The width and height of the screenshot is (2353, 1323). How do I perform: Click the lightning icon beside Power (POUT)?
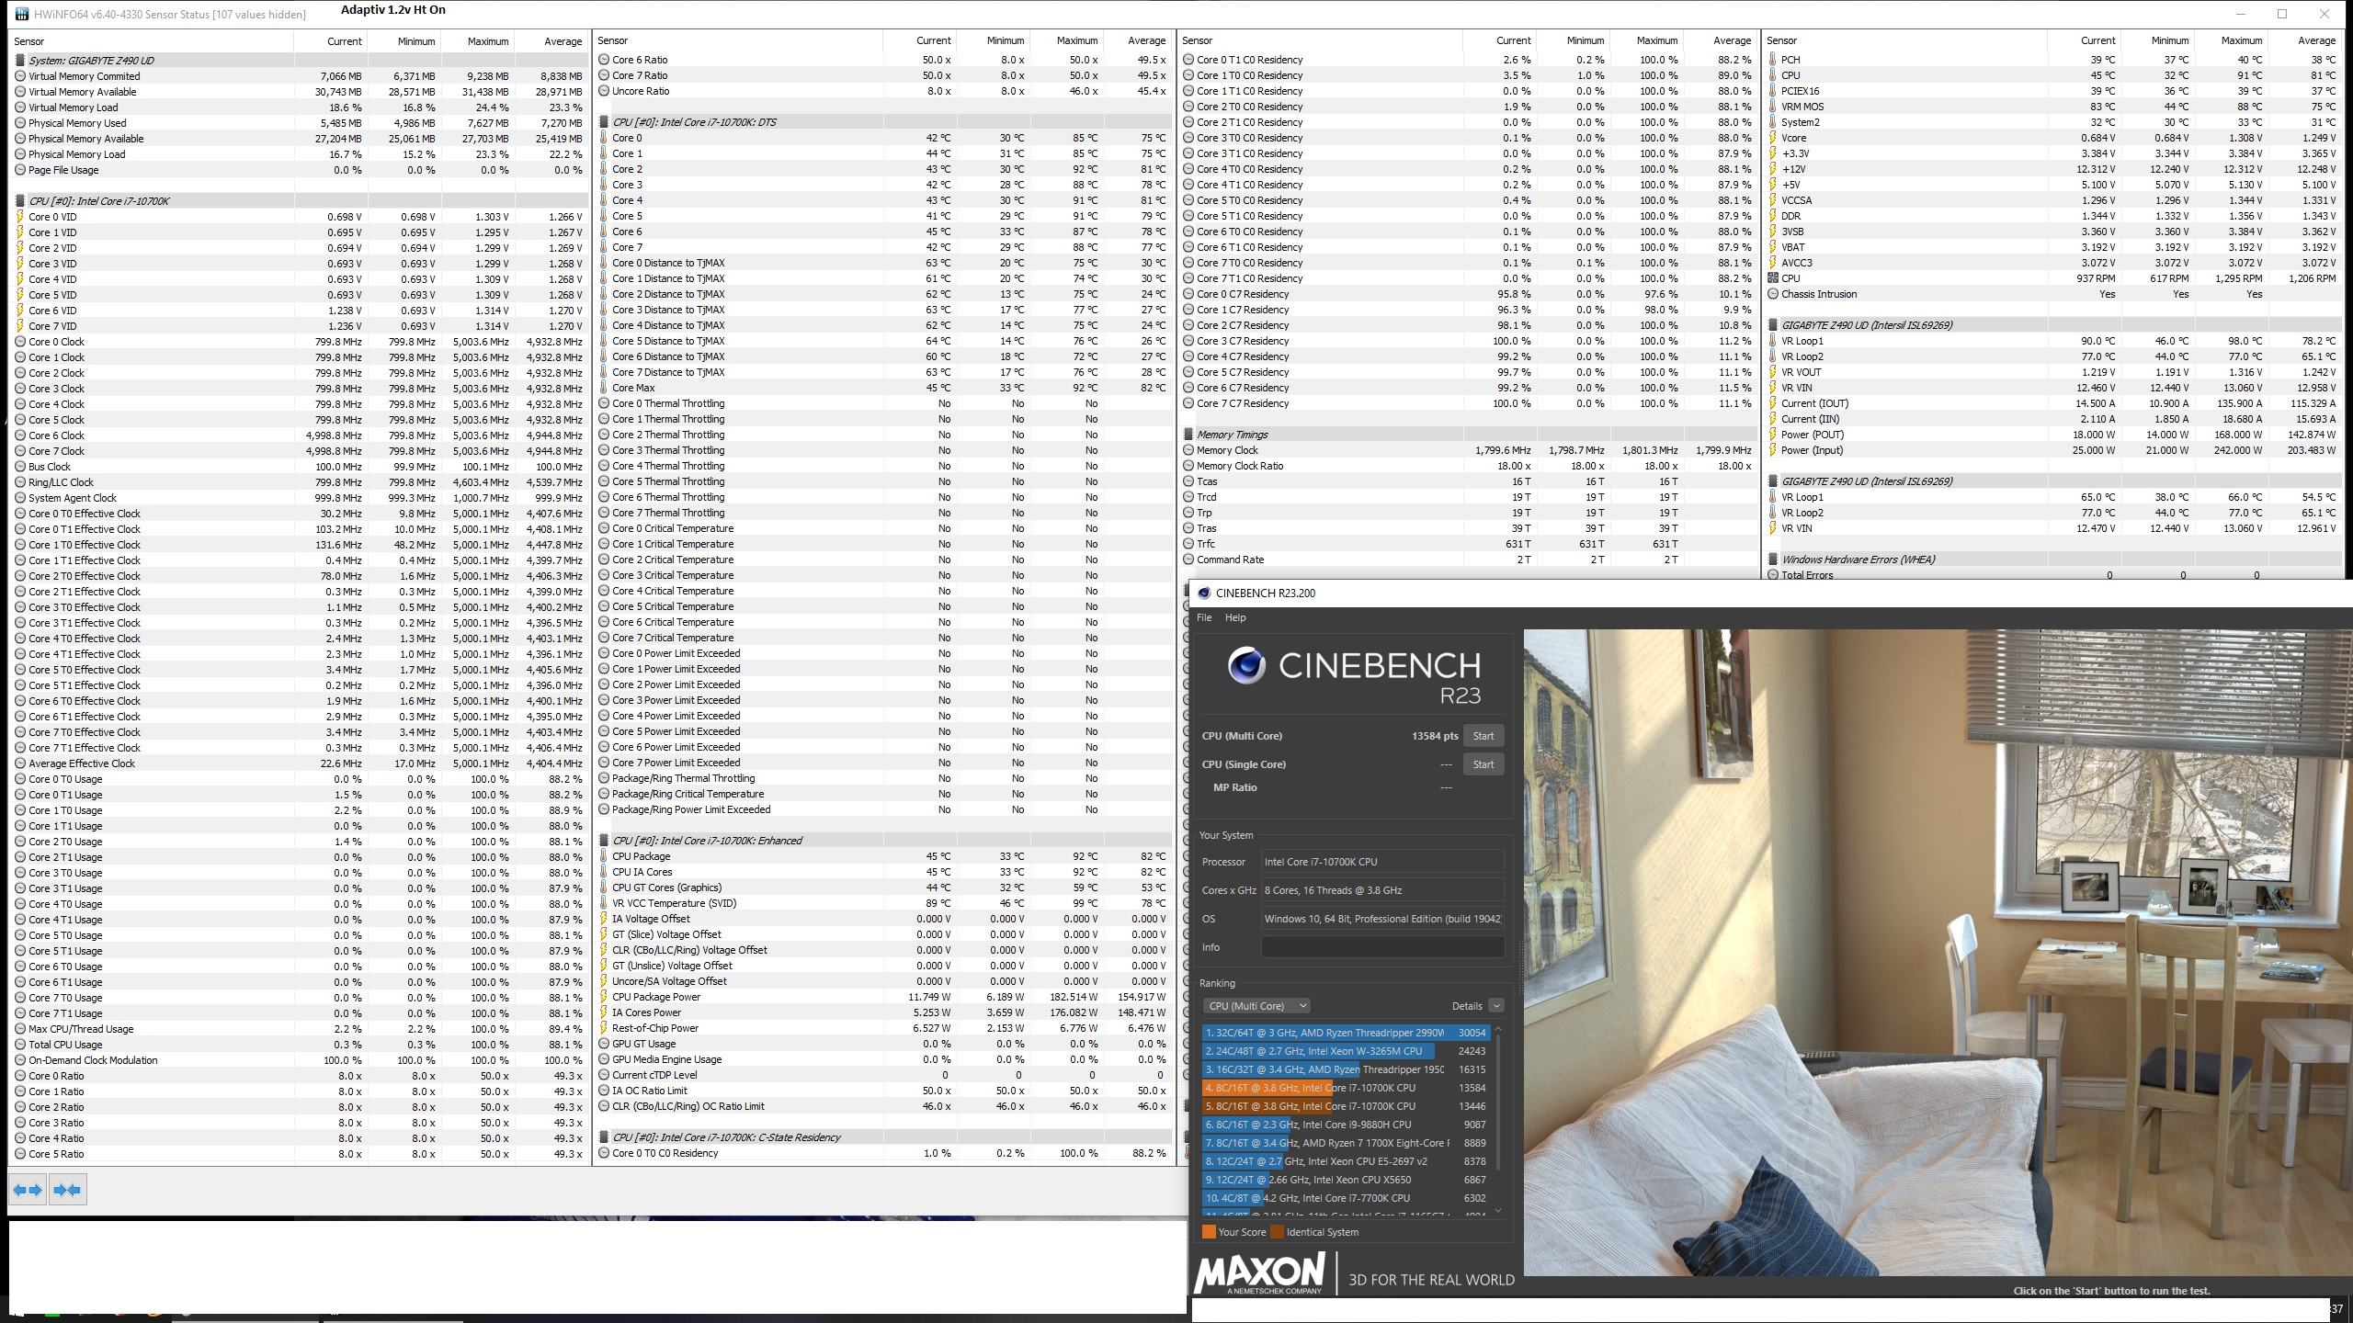coord(1773,435)
